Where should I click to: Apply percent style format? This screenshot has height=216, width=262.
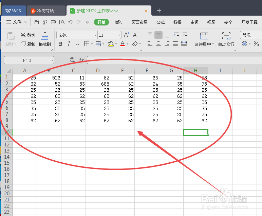click(256, 44)
